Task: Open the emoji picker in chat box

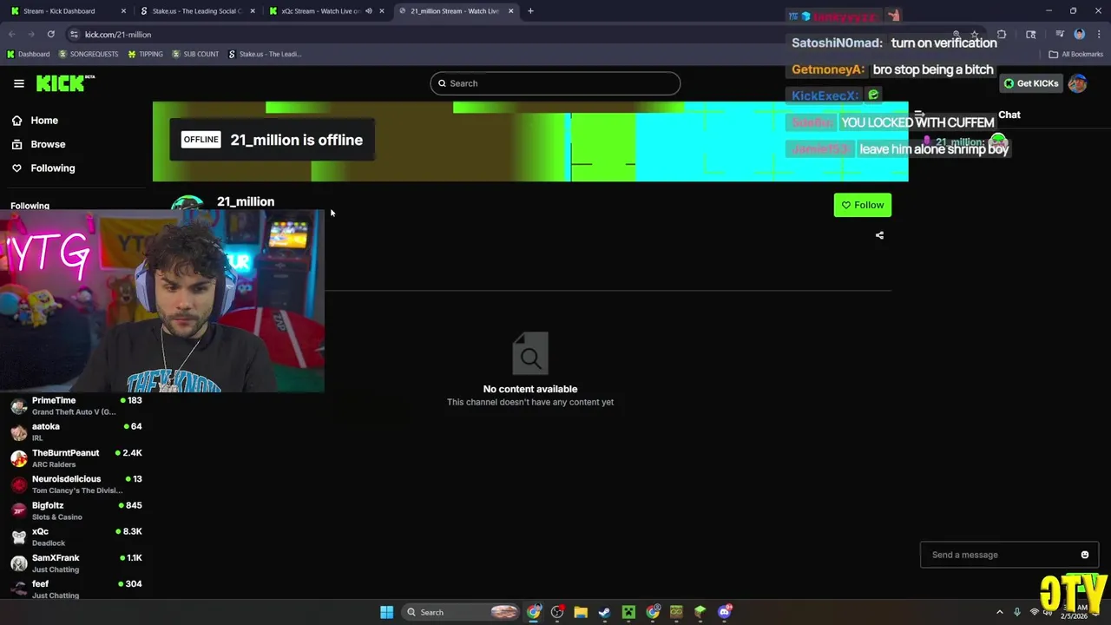Action: (x=1085, y=555)
